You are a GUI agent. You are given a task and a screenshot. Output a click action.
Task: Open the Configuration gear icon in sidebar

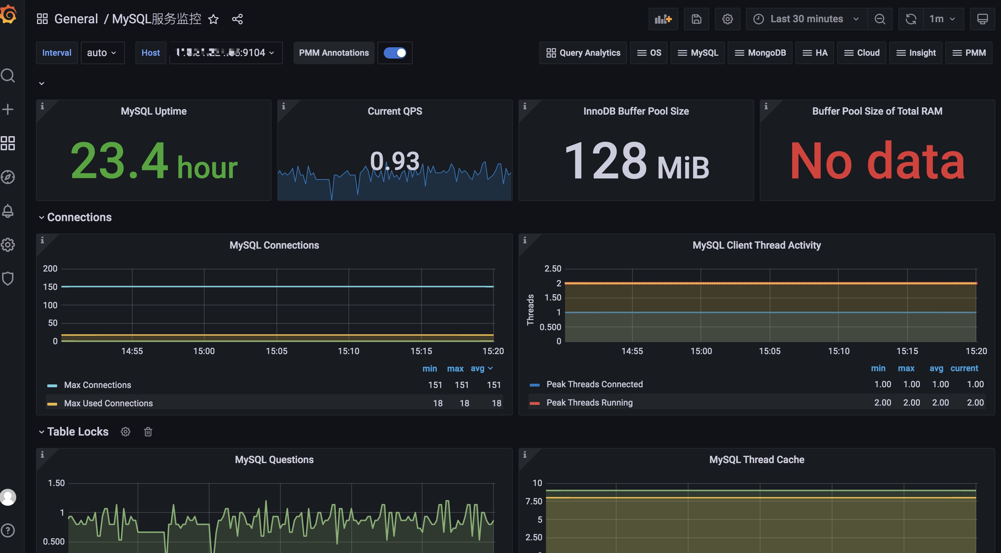tap(8, 244)
